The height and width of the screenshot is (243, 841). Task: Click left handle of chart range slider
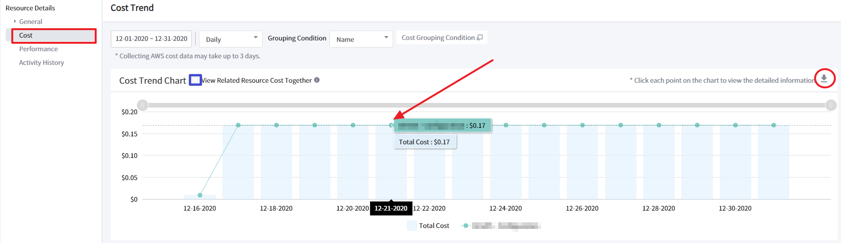(142, 105)
